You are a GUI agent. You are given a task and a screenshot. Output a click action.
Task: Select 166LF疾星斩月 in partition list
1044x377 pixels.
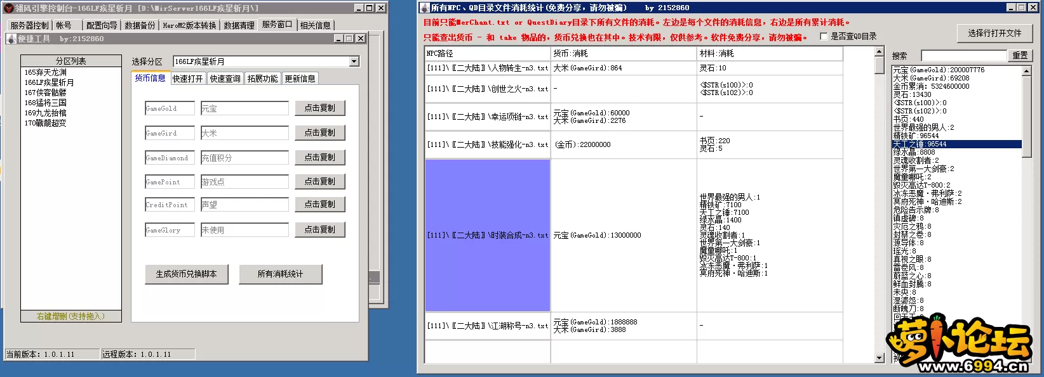pyautogui.click(x=50, y=82)
